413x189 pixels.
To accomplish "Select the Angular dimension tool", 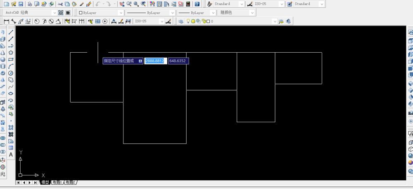I will click(58, 21).
